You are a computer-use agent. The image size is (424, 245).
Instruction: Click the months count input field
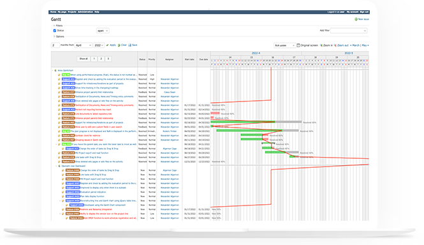click(55, 45)
